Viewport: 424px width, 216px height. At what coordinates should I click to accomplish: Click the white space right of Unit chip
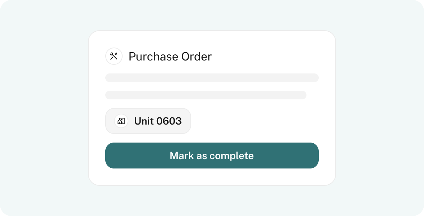click(x=254, y=121)
